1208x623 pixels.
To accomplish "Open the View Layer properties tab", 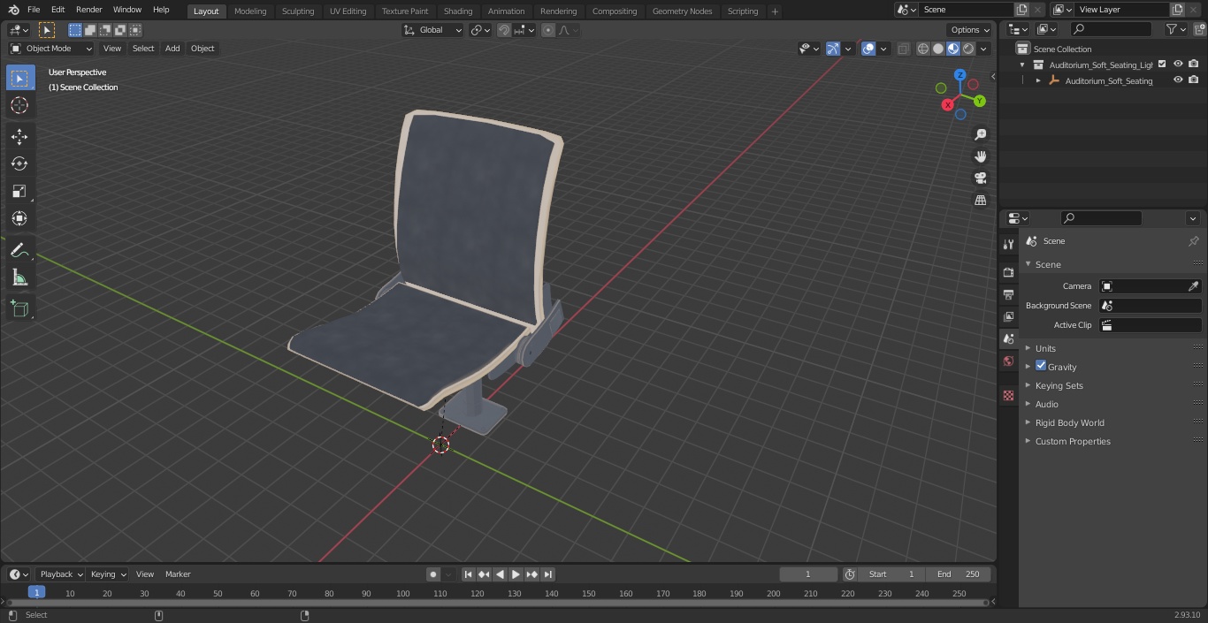I will [1008, 316].
